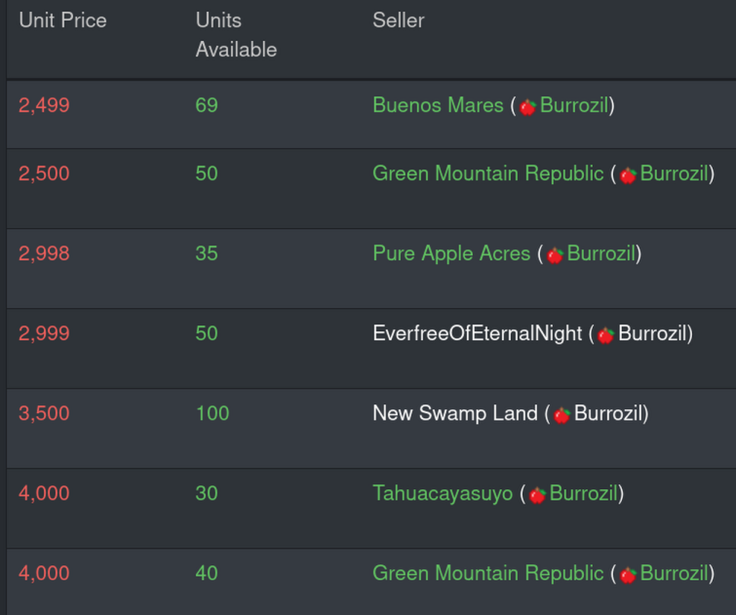Screen dimensions: 736x615
Task: Click apple icon in Pure Apple Acres row
Action: pos(555,255)
